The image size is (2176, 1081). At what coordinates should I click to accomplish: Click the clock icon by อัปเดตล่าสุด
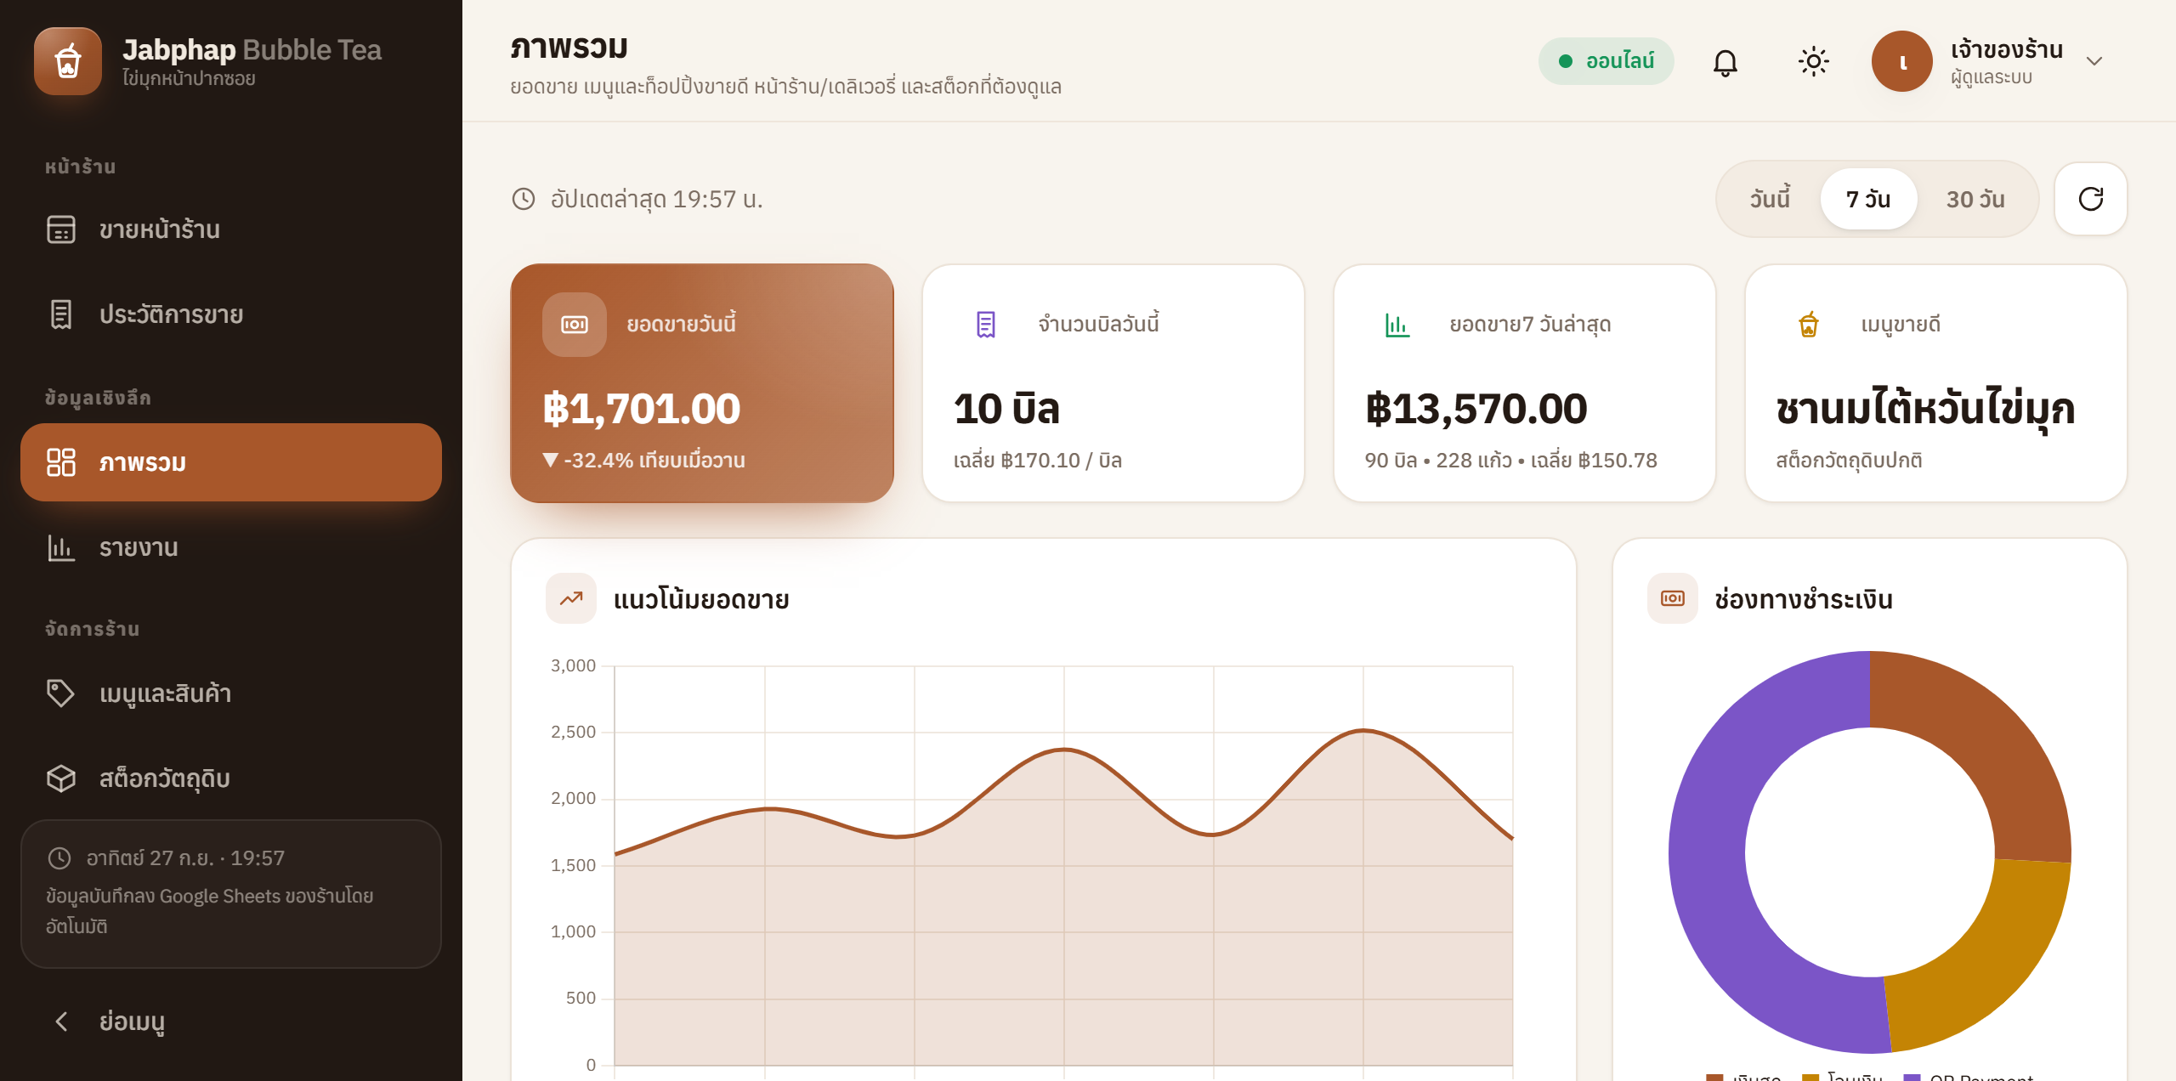(523, 199)
